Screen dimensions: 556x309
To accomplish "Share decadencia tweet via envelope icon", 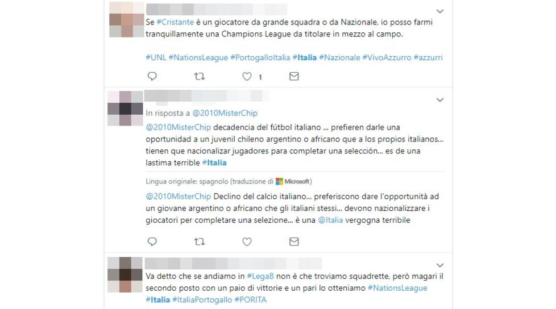I will 294,241.
